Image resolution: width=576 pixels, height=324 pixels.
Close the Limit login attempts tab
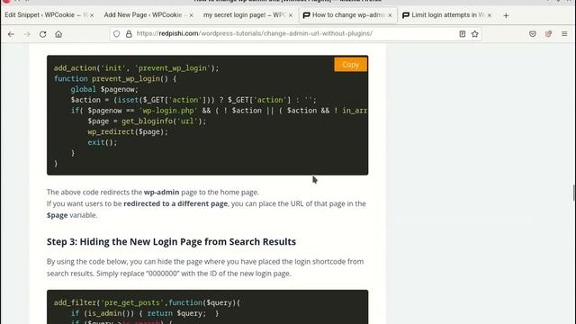(x=490, y=15)
